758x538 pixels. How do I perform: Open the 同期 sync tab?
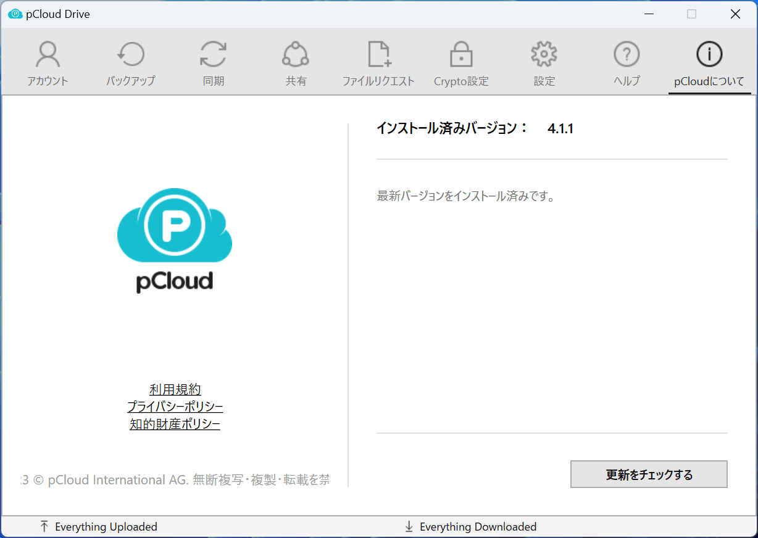pos(213,63)
